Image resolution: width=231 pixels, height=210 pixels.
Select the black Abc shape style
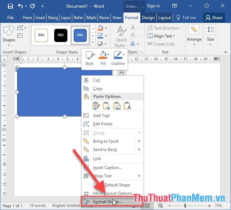click(61, 35)
